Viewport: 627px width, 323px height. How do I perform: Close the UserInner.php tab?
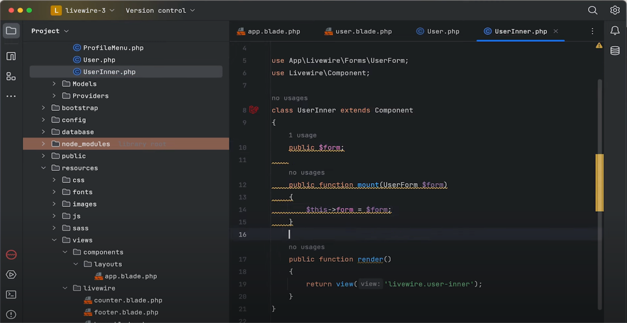(x=556, y=31)
